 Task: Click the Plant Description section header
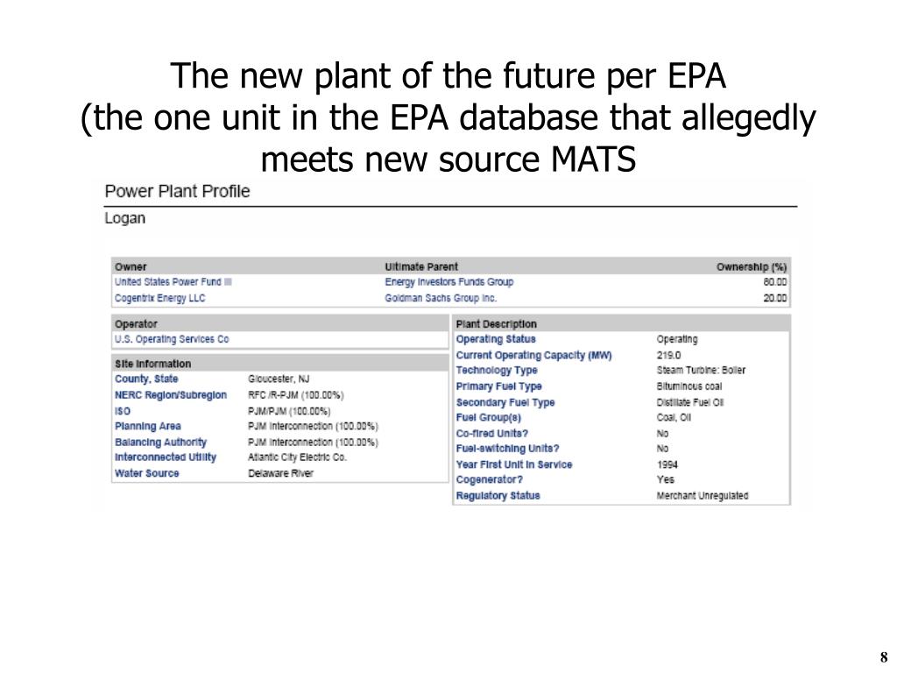(x=496, y=324)
